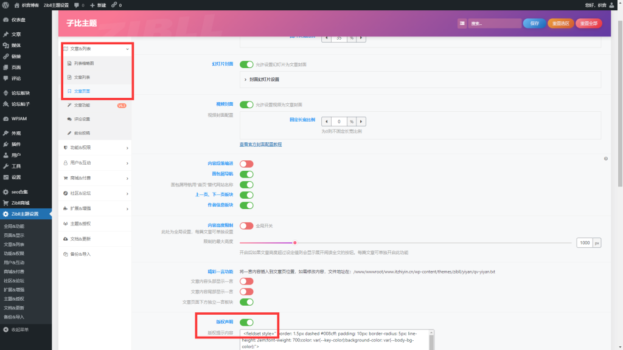623x350 pixels.
Task: Click the plus 新建 icon in the admin bar
Action: pos(92,5)
